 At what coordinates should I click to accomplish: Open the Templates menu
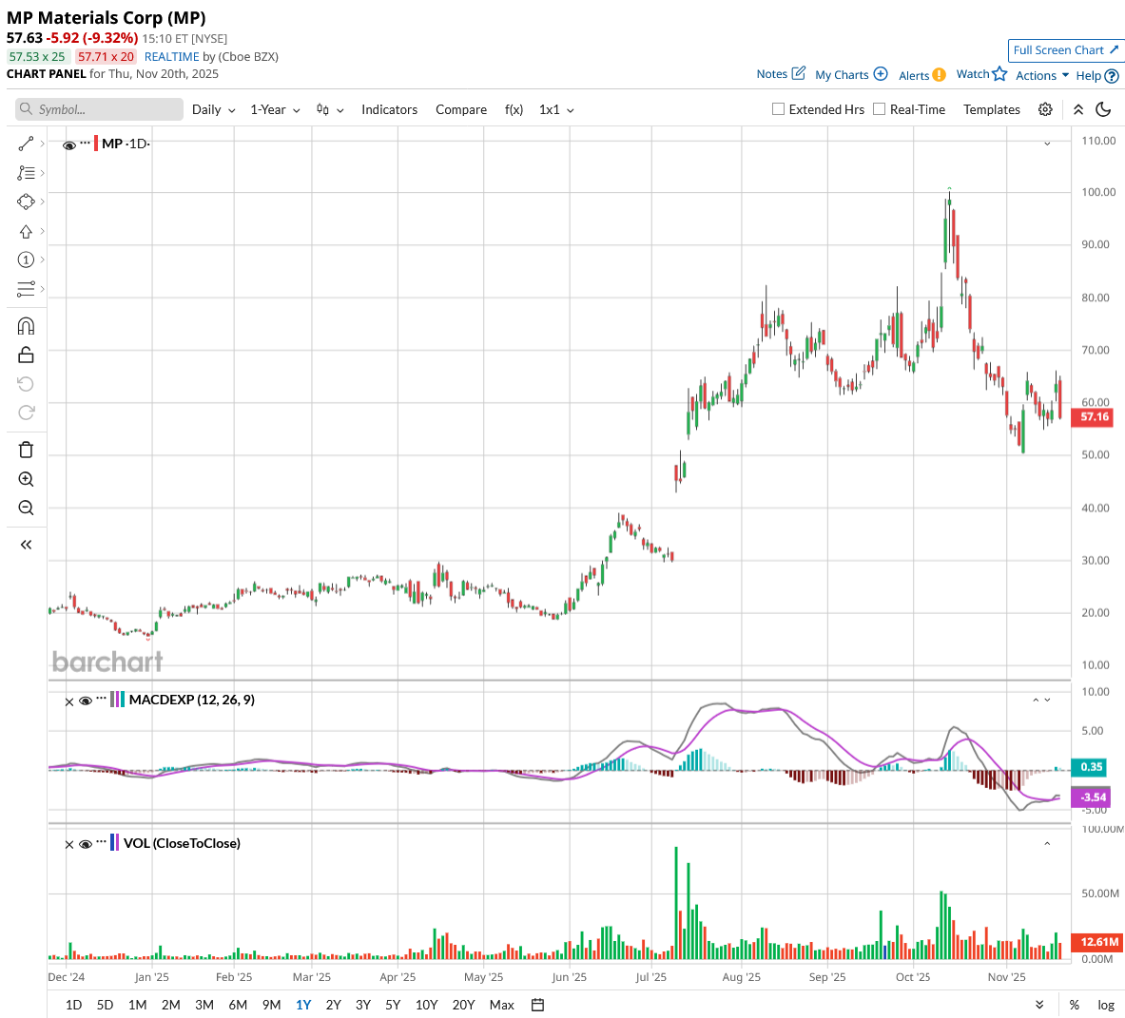click(992, 109)
